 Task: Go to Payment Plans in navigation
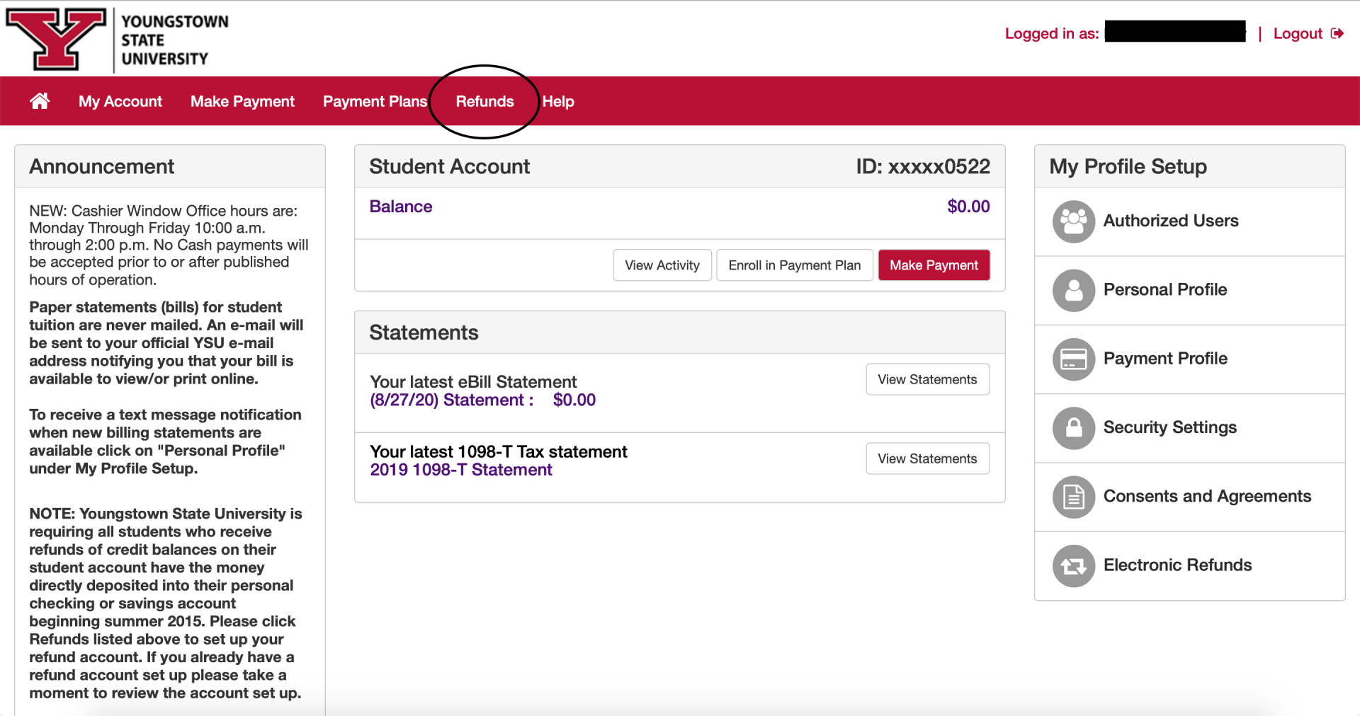point(375,101)
